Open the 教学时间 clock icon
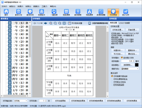The image size is (142, 108). click(x=30, y=12)
